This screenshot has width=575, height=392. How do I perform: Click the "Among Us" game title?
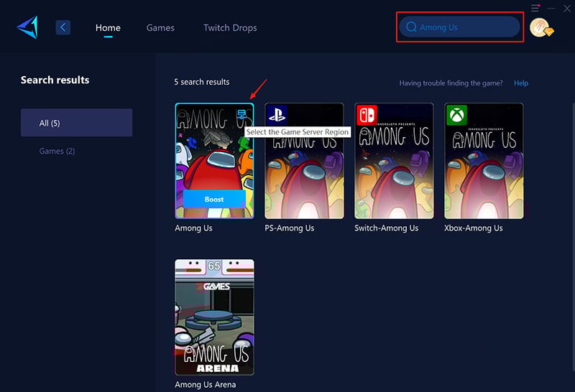pyautogui.click(x=193, y=228)
